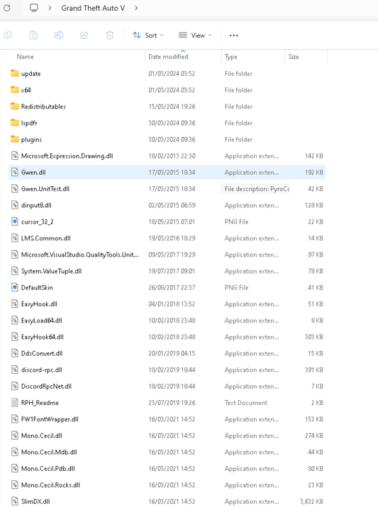Select Gwen.UnitTest.dll file name

click(45, 189)
